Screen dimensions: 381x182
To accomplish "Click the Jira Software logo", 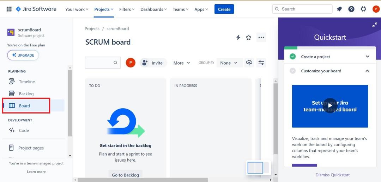I will [36, 9].
